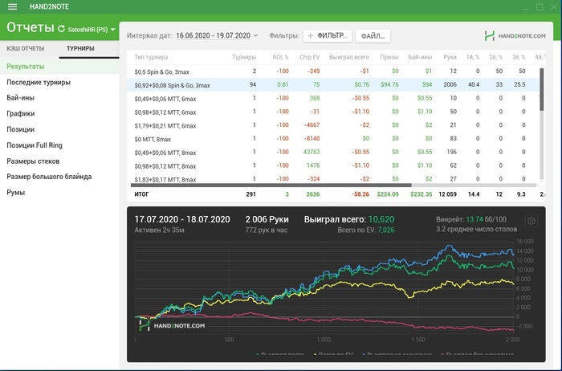562x371 pixels.
Task: Select the $0,49+$0,06 MTT, 8max row
Action: click(333, 152)
